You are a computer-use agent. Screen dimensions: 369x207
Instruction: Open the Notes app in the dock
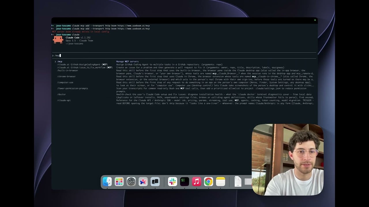(x=221, y=181)
